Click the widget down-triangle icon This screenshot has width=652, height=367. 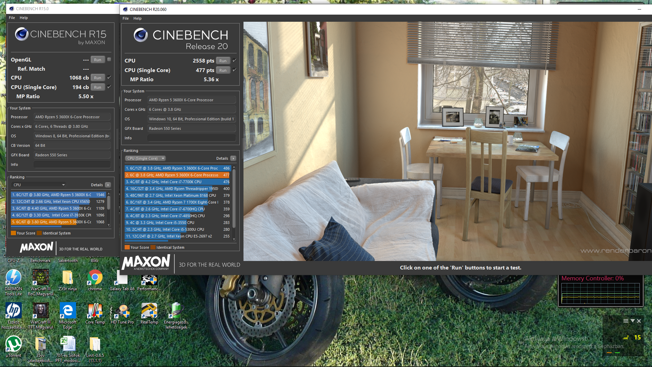tap(633, 321)
